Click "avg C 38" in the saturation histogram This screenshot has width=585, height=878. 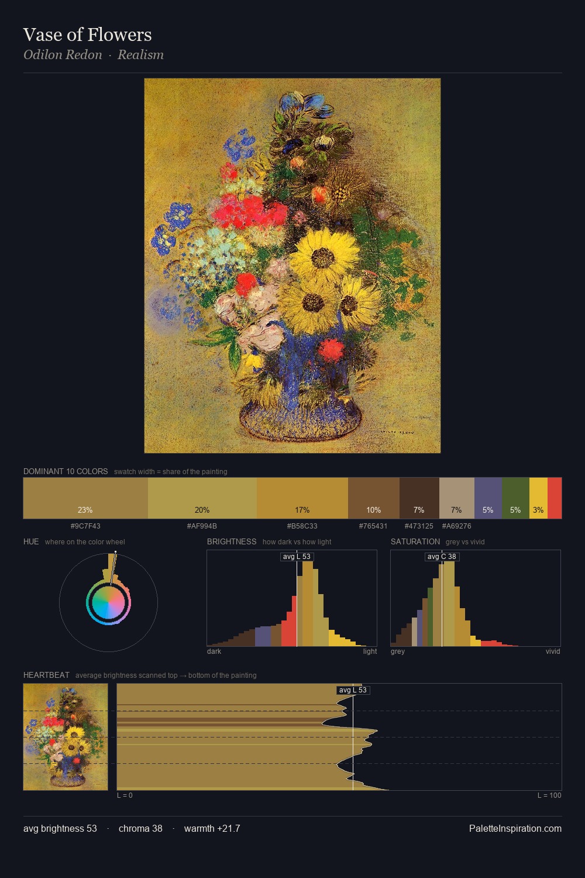pyautogui.click(x=442, y=557)
